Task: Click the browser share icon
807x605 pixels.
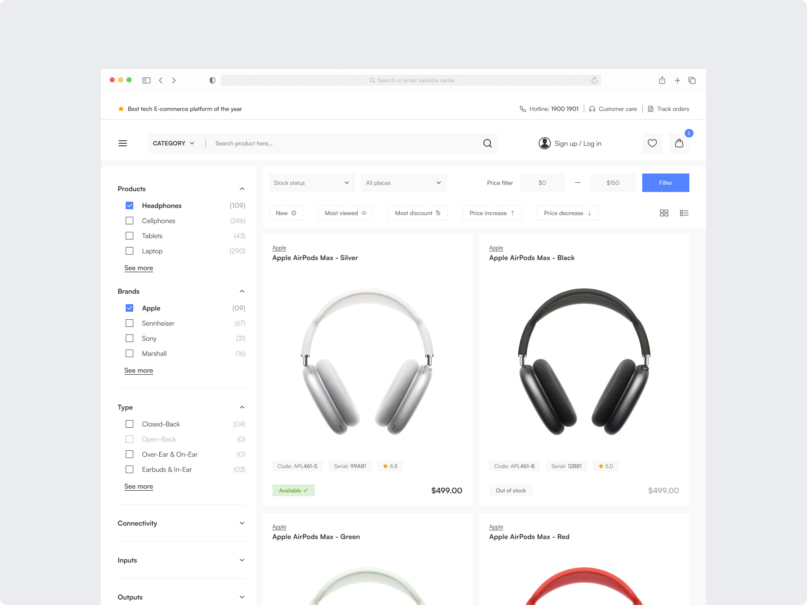Action: (x=662, y=80)
